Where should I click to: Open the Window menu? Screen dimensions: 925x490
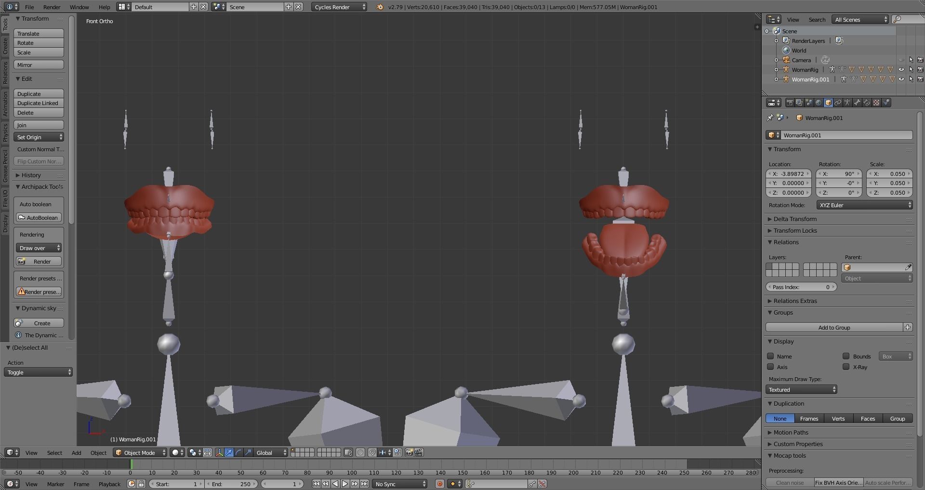(x=79, y=7)
